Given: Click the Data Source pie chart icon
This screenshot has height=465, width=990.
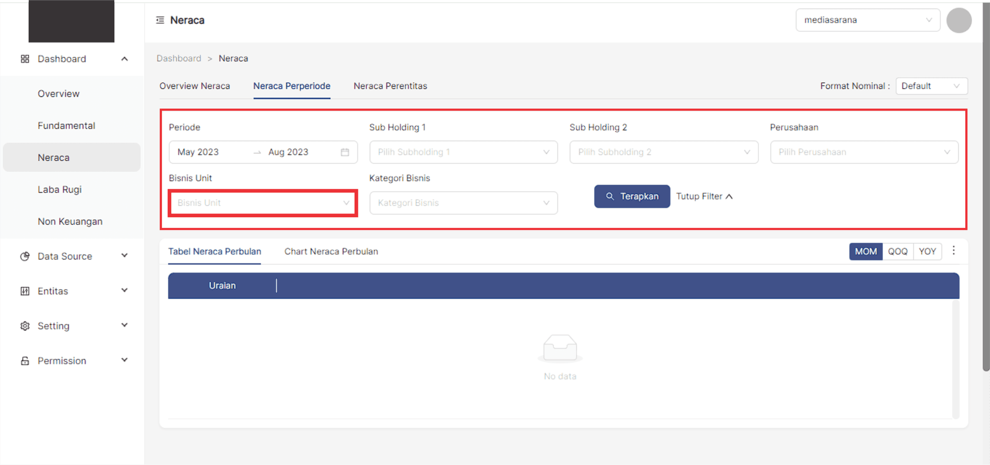Looking at the screenshot, I should (25, 257).
